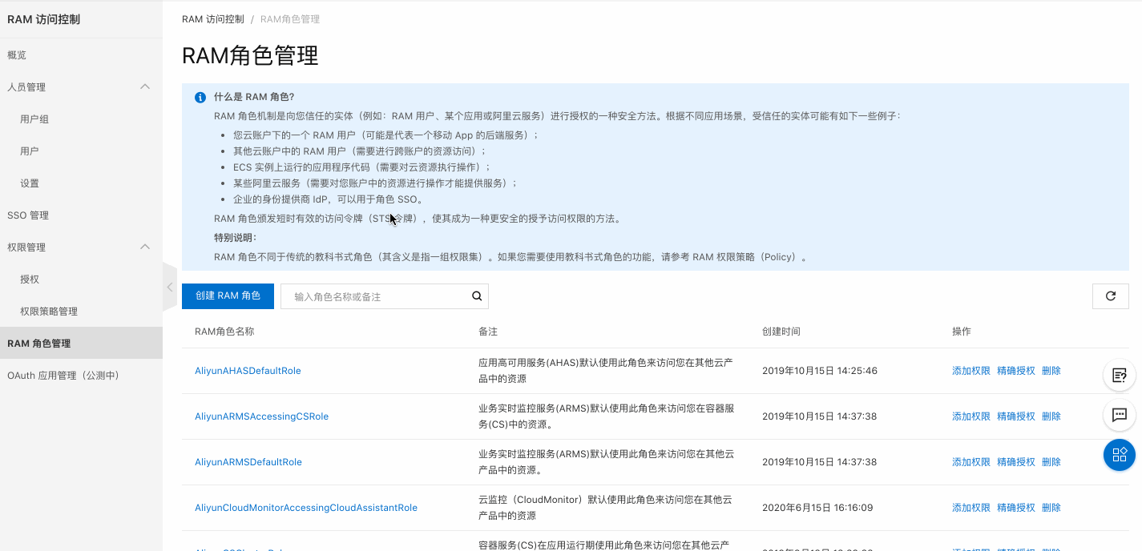
Task: Open the AliyunARMSAccessingCSRole role
Action: (261, 416)
